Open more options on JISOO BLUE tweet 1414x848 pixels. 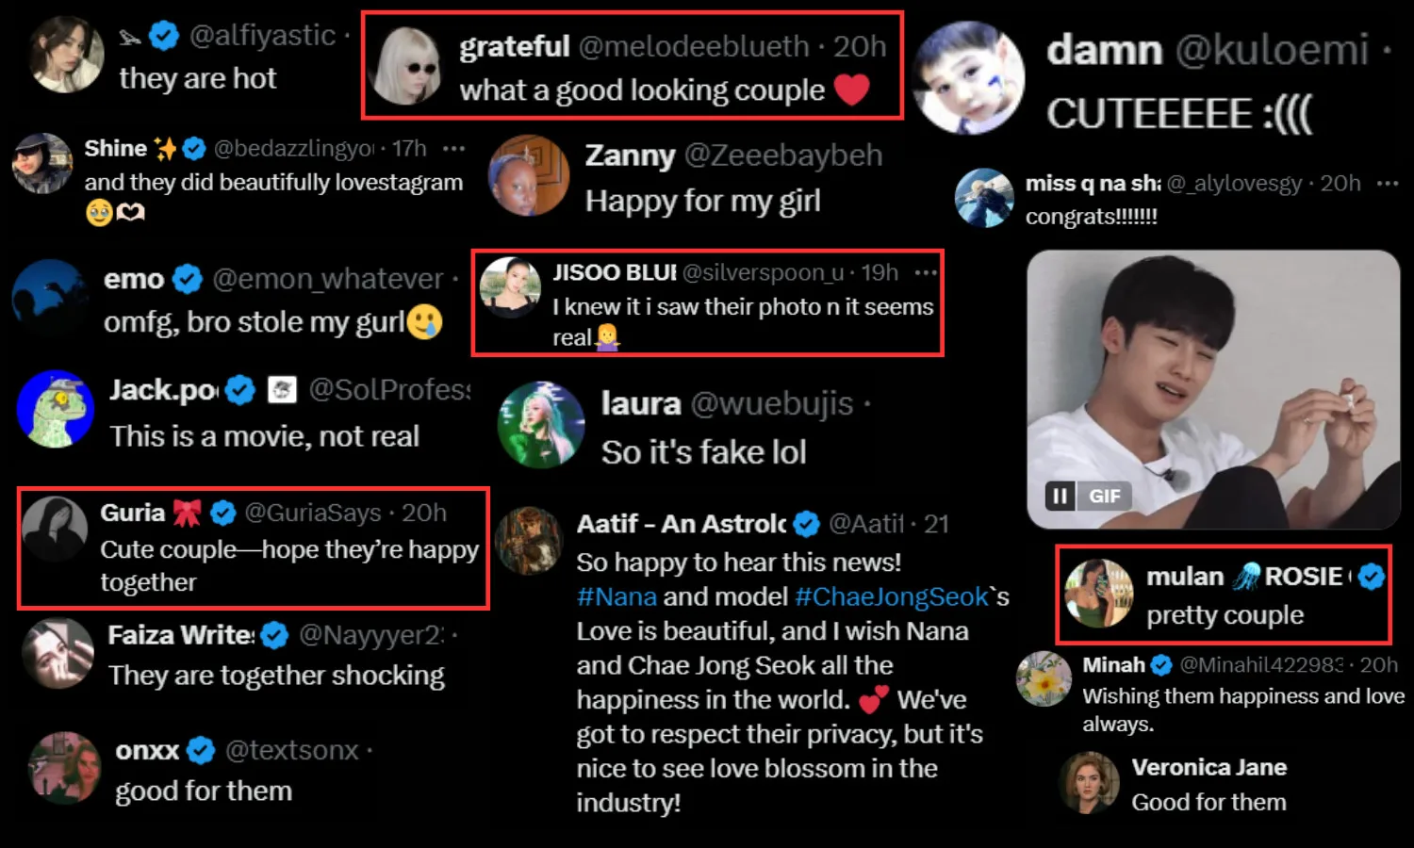(926, 272)
